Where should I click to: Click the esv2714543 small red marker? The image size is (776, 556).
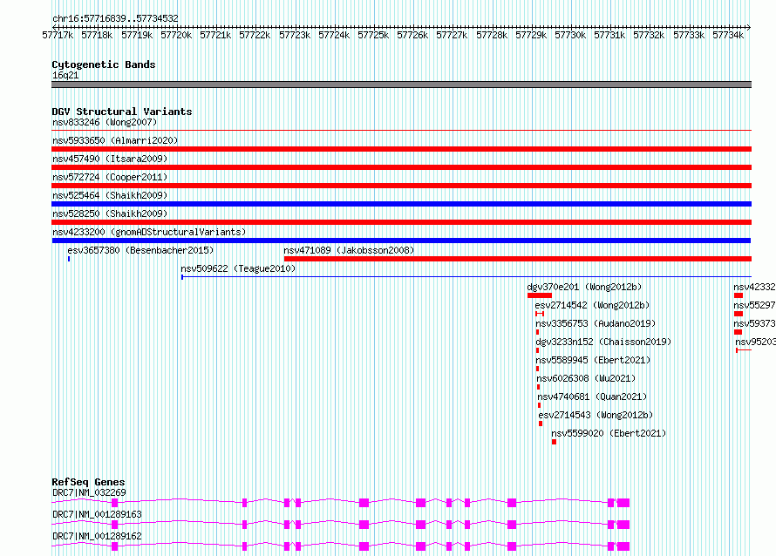point(541,424)
